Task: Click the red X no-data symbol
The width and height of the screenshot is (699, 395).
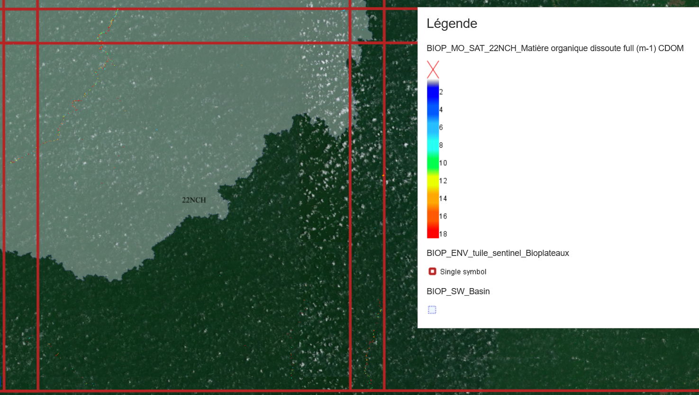Action: coord(433,70)
